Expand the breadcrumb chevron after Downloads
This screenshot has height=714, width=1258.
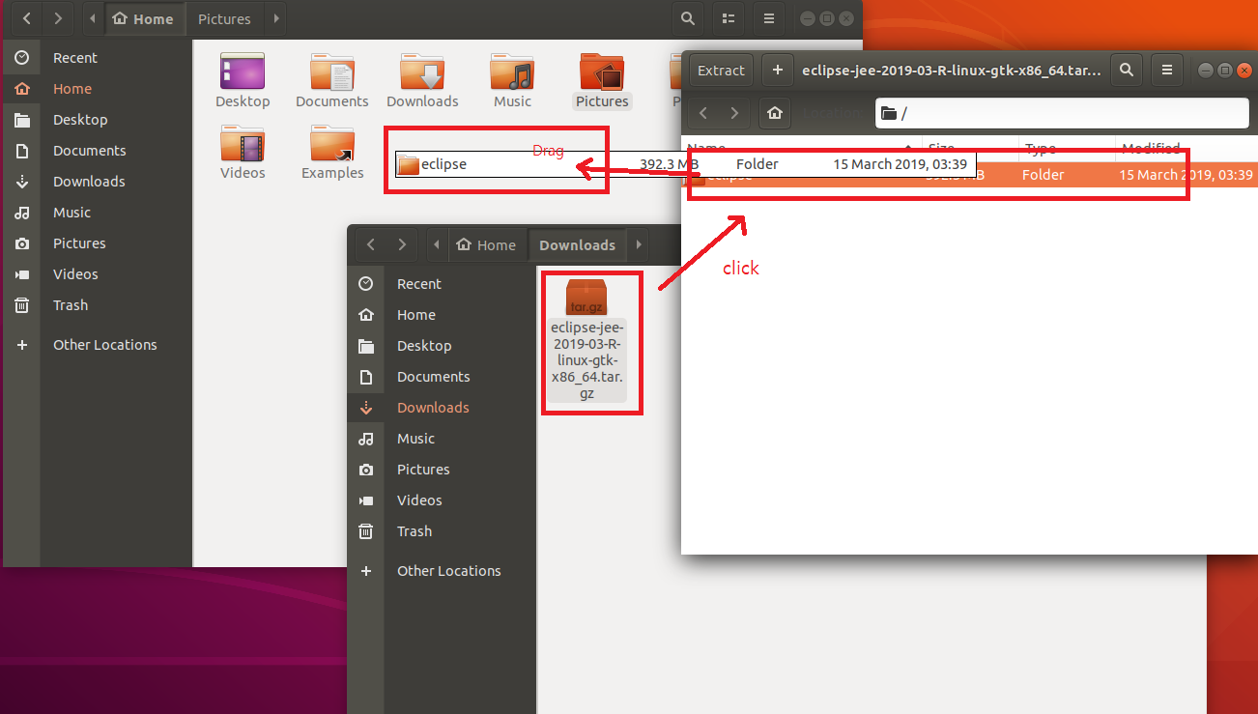tap(639, 244)
